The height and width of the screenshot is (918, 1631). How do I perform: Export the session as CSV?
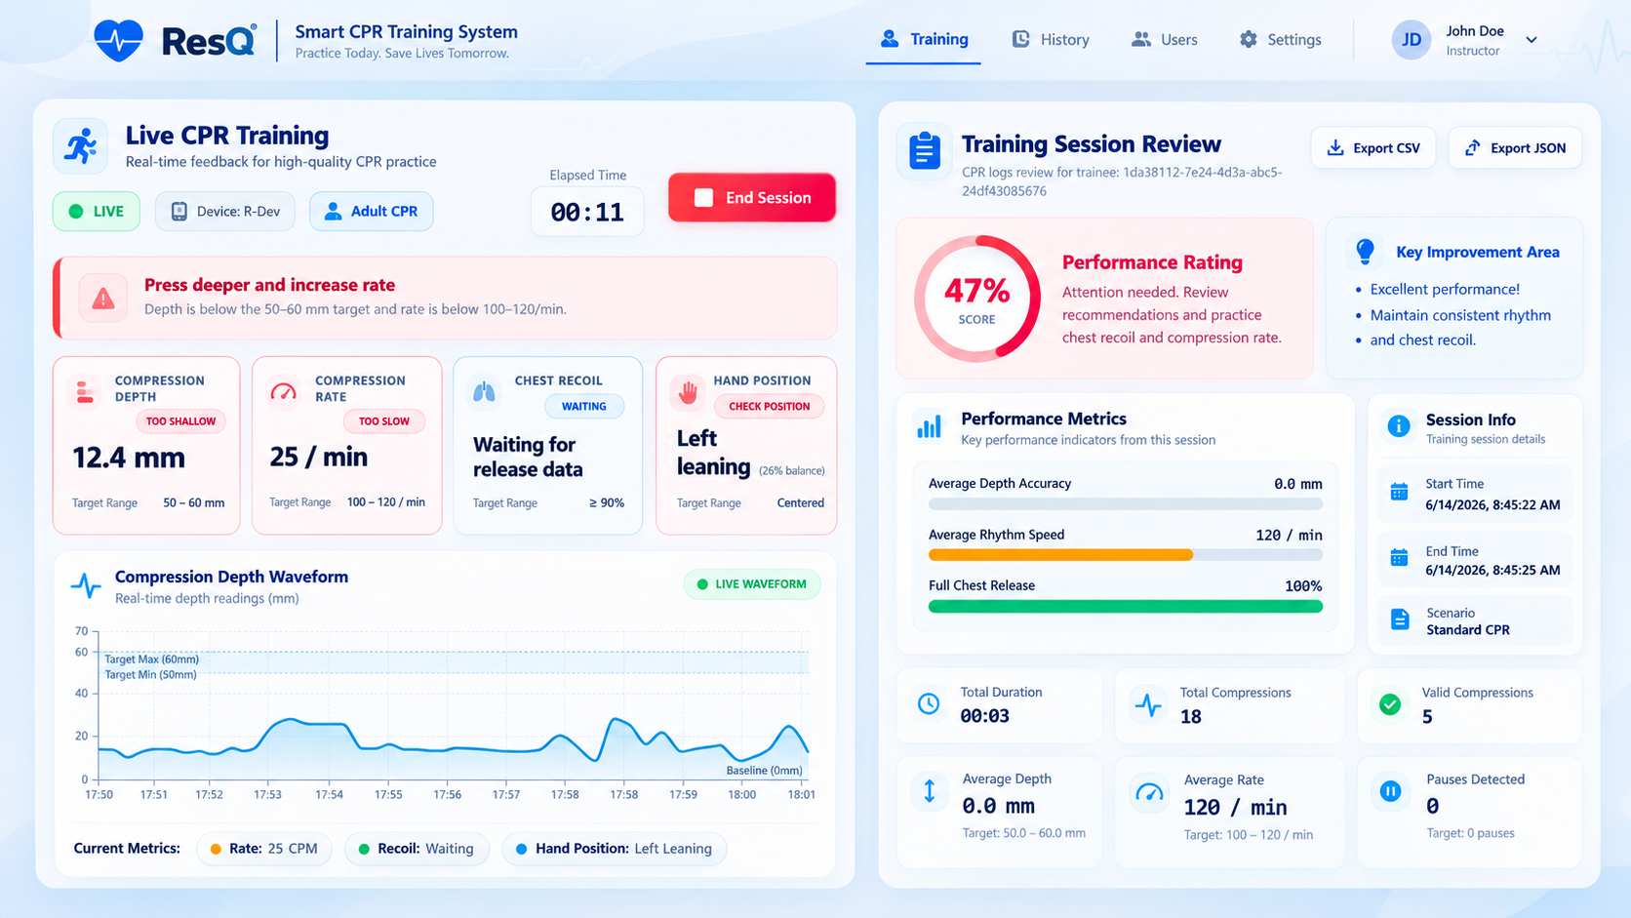pyautogui.click(x=1372, y=147)
